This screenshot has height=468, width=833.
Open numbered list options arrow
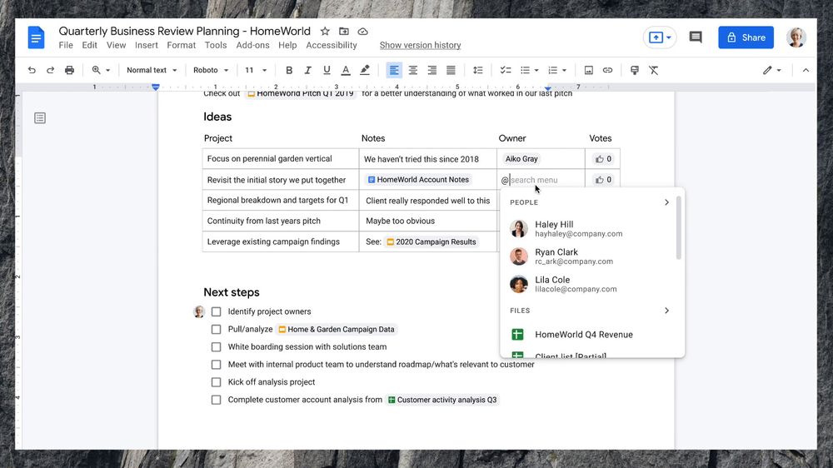(564, 70)
